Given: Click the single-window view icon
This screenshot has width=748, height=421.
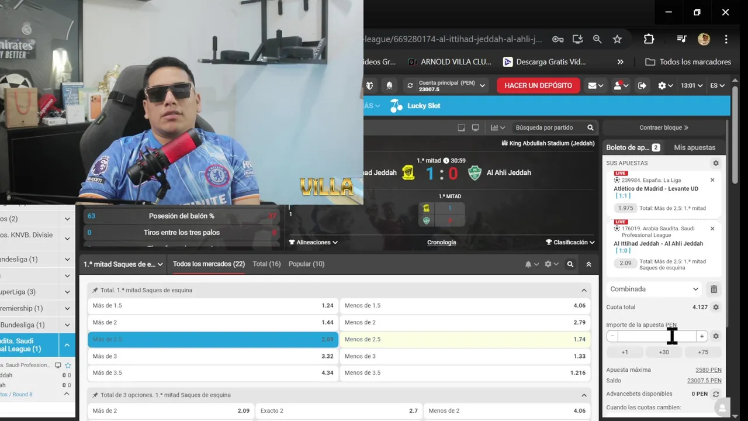Looking at the screenshot, I should [x=461, y=127].
